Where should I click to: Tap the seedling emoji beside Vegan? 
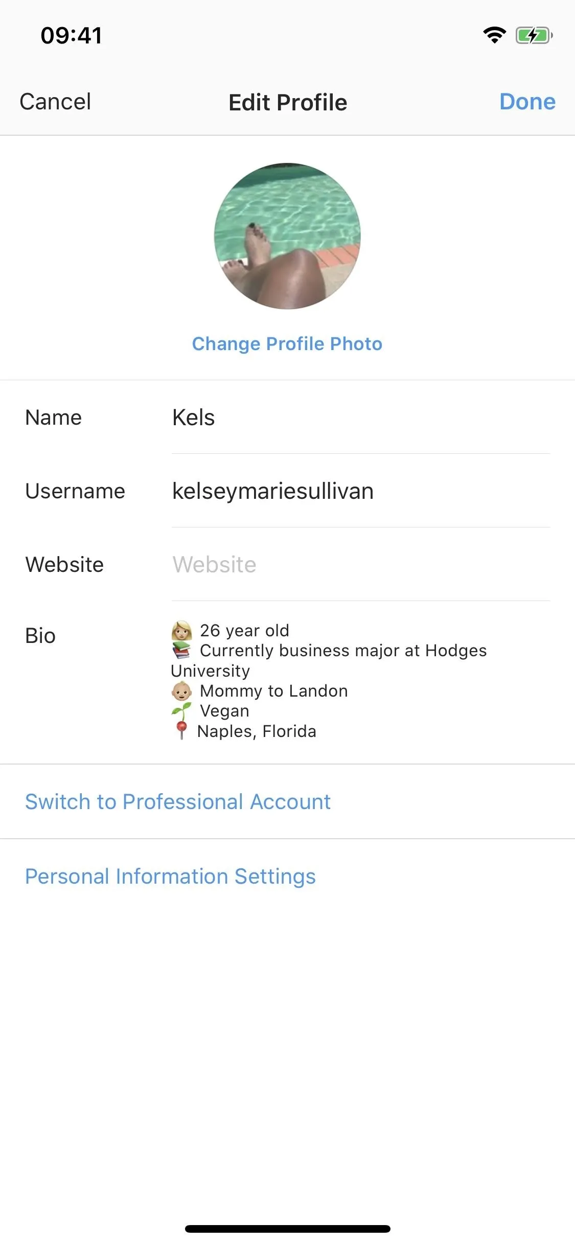[181, 711]
